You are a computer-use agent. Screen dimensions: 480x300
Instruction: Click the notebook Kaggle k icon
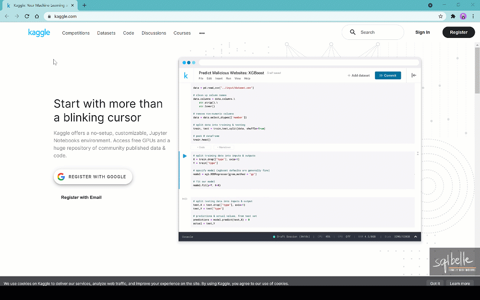186,76
